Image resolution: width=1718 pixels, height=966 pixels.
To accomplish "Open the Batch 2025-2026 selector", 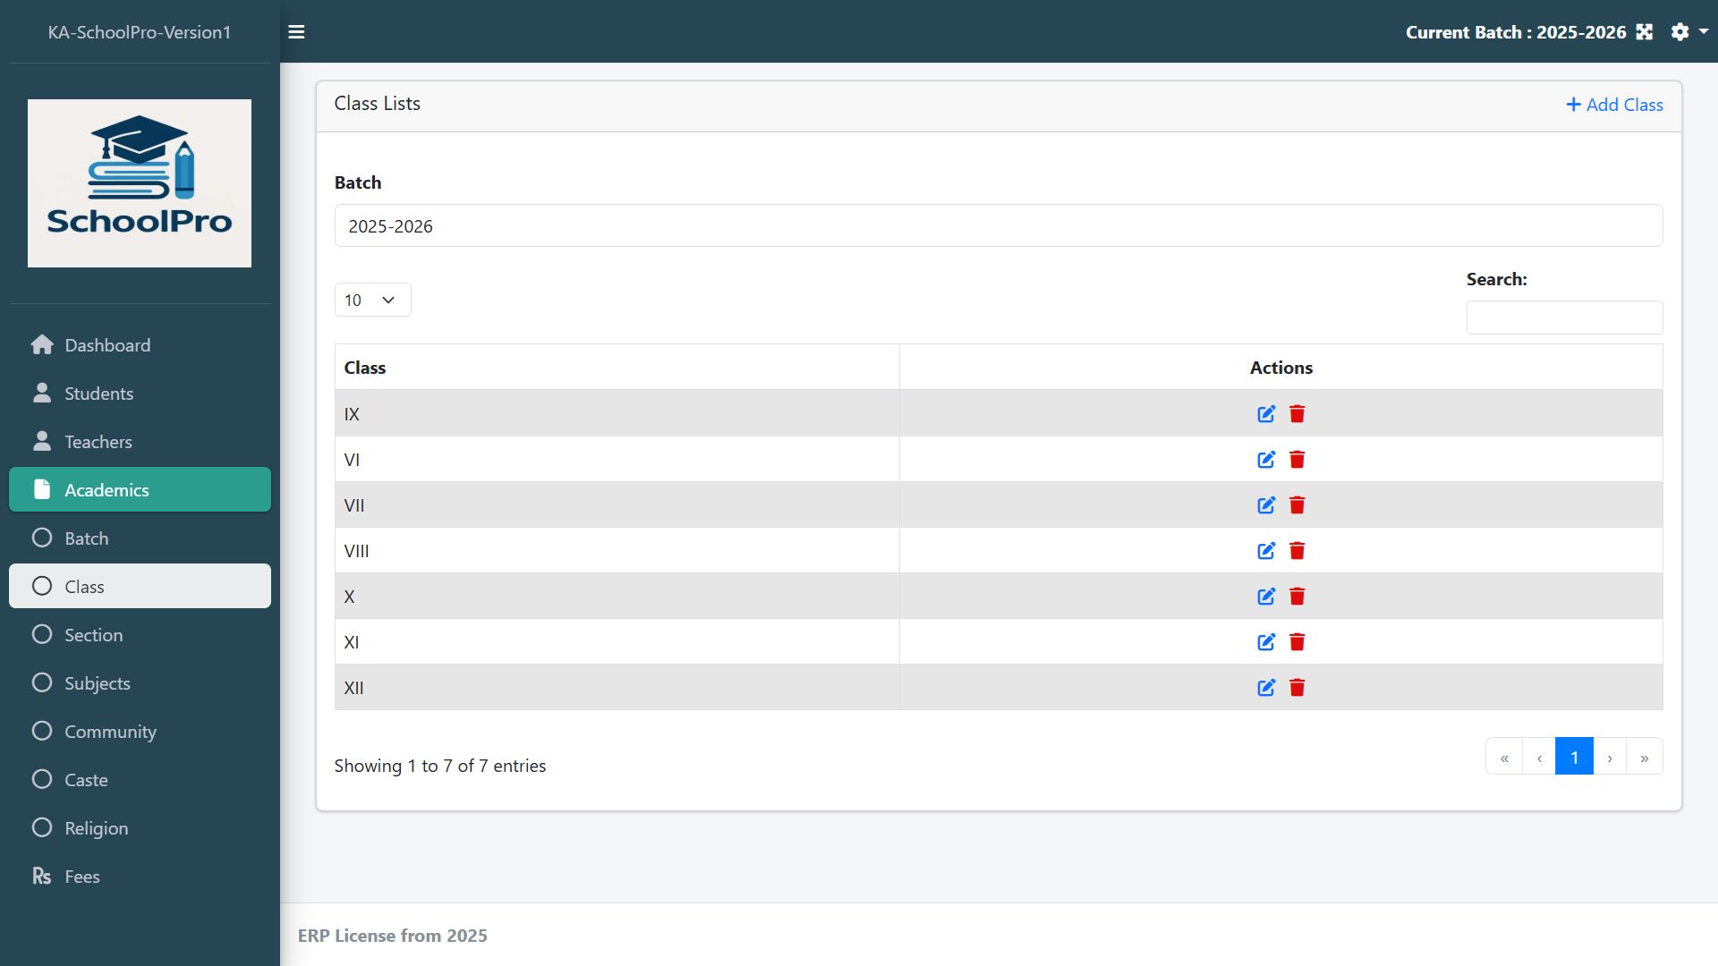I will [x=998, y=226].
